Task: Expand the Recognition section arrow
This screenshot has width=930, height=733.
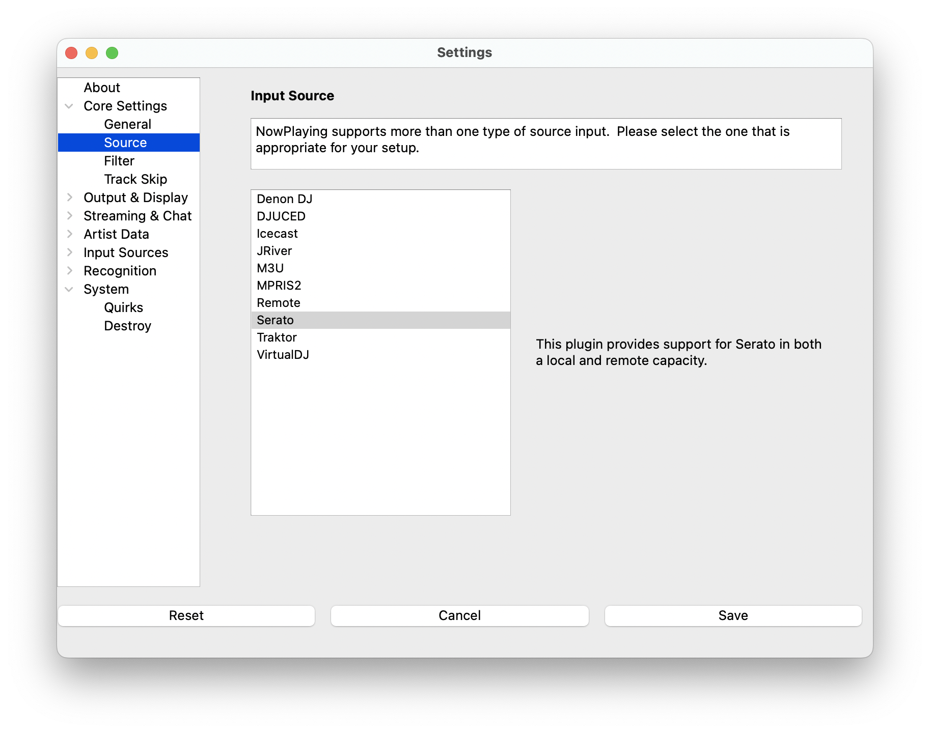Action: point(69,271)
